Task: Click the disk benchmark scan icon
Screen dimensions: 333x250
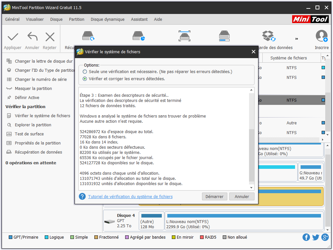Action: pyautogui.click(x=184, y=36)
